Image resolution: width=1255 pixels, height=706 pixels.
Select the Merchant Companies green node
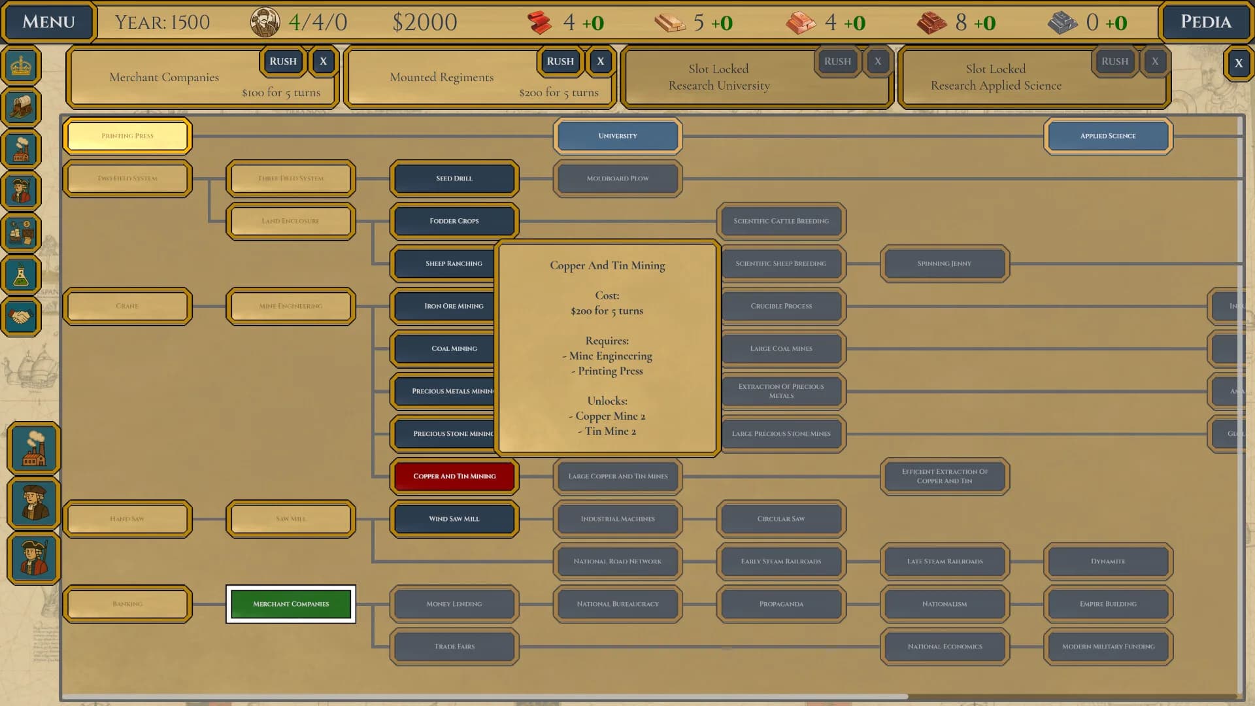pos(291,604)
